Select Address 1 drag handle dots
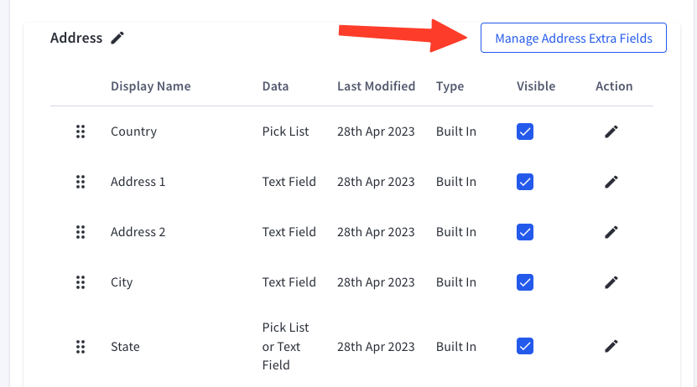Image resolution: width=697 pixels, height=387 pixels. coord(81,182)
